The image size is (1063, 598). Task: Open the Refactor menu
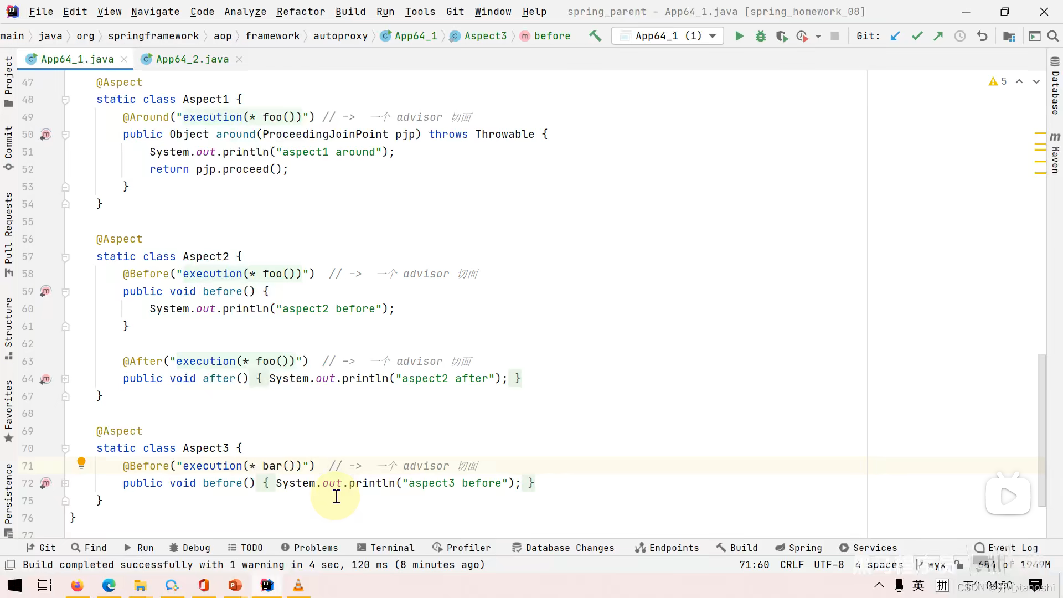coord(301,12)
